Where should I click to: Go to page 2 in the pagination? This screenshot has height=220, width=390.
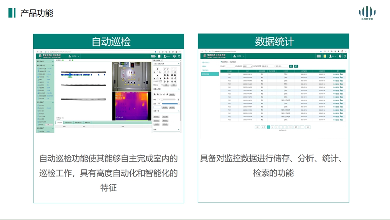[x=273, y=127]
